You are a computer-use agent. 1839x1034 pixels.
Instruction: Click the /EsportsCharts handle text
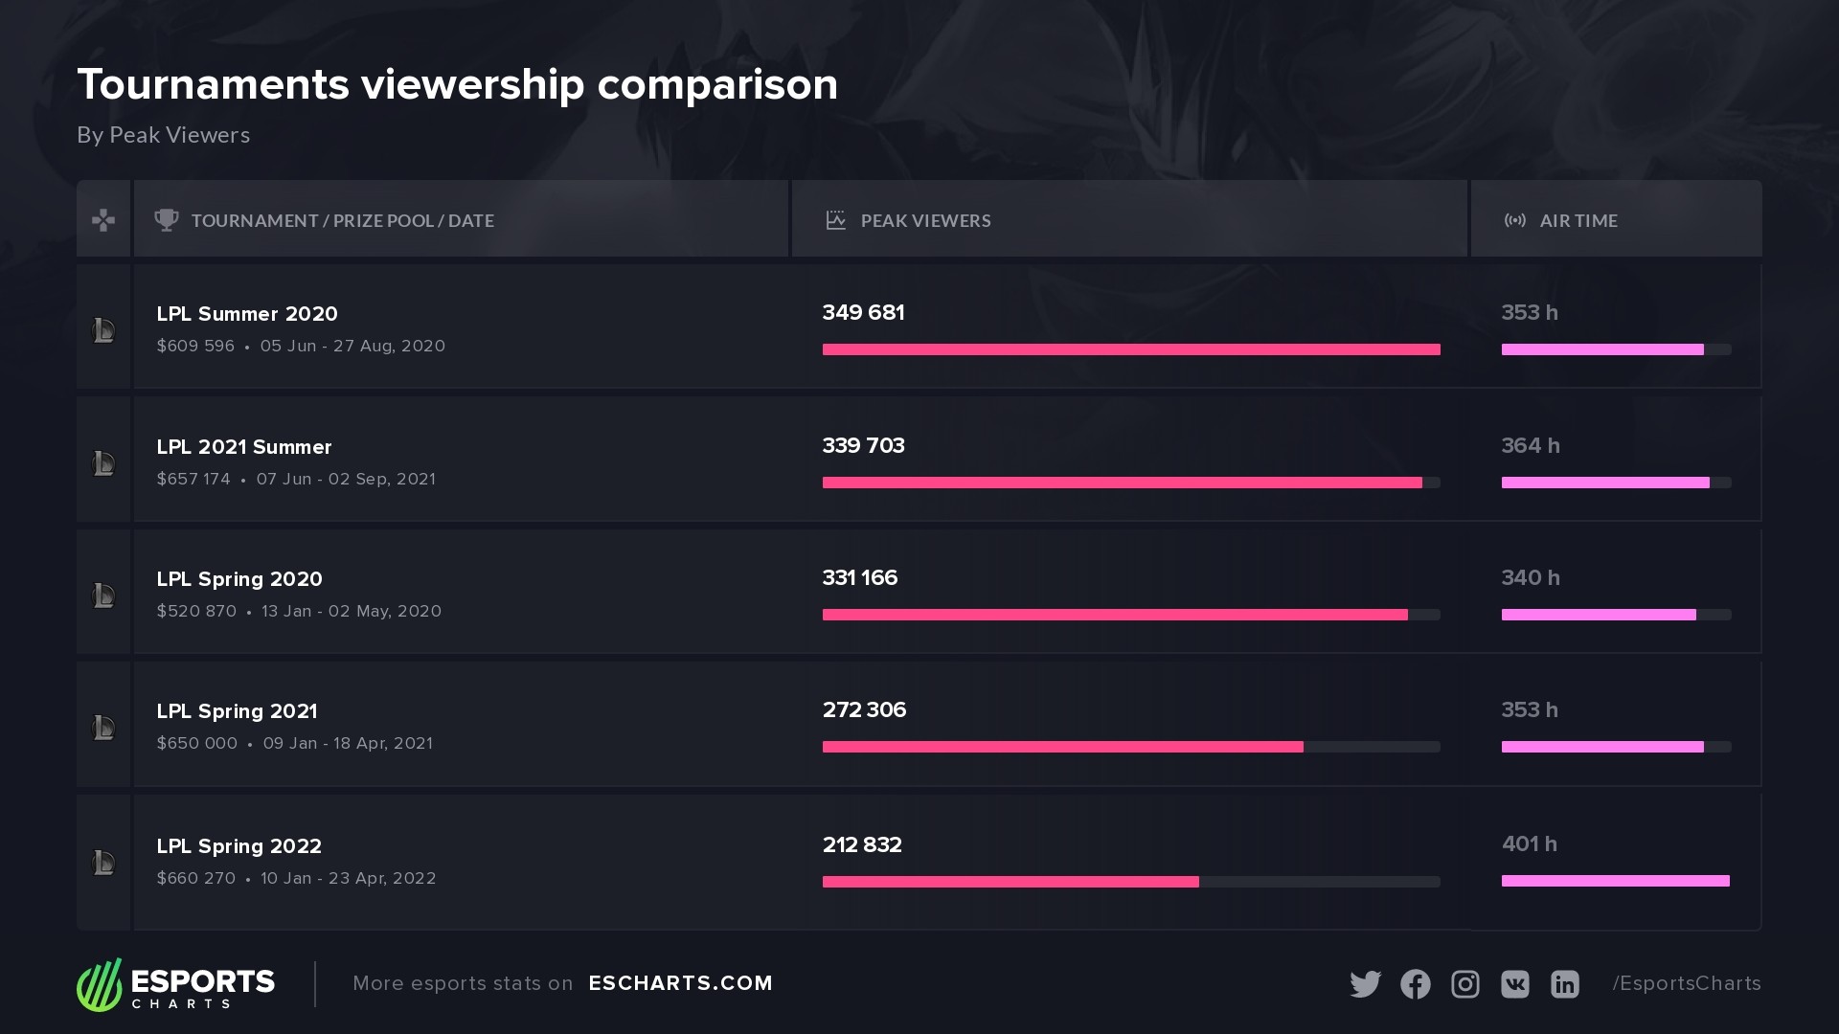(1687, 983)
